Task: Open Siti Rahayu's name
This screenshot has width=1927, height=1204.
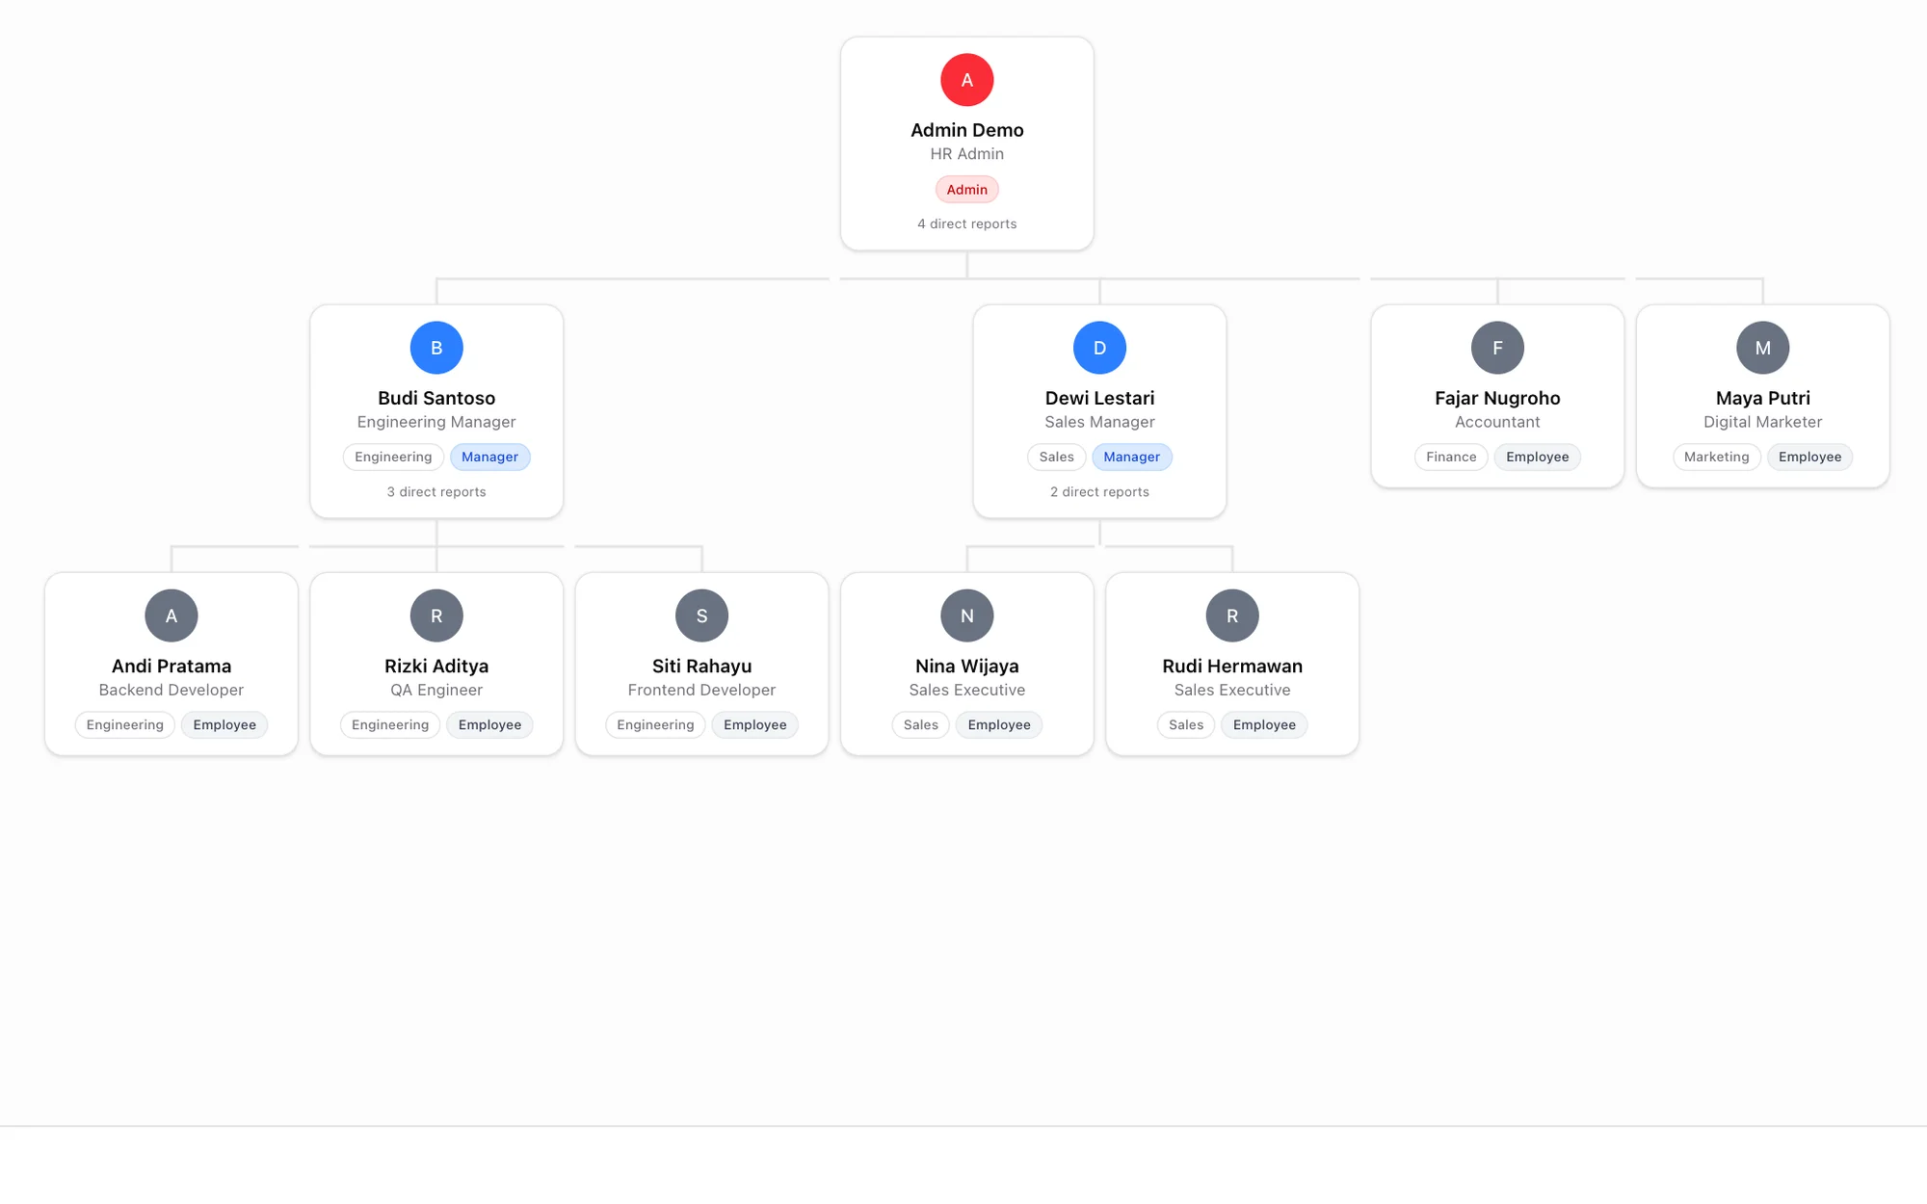Action: (x=701, y=666)
